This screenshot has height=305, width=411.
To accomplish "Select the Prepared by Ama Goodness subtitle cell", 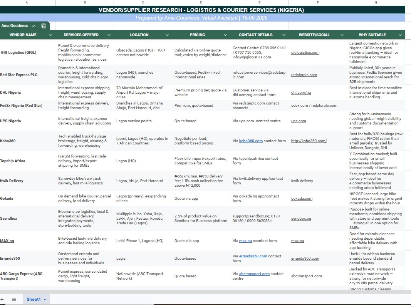I will 201,18.
